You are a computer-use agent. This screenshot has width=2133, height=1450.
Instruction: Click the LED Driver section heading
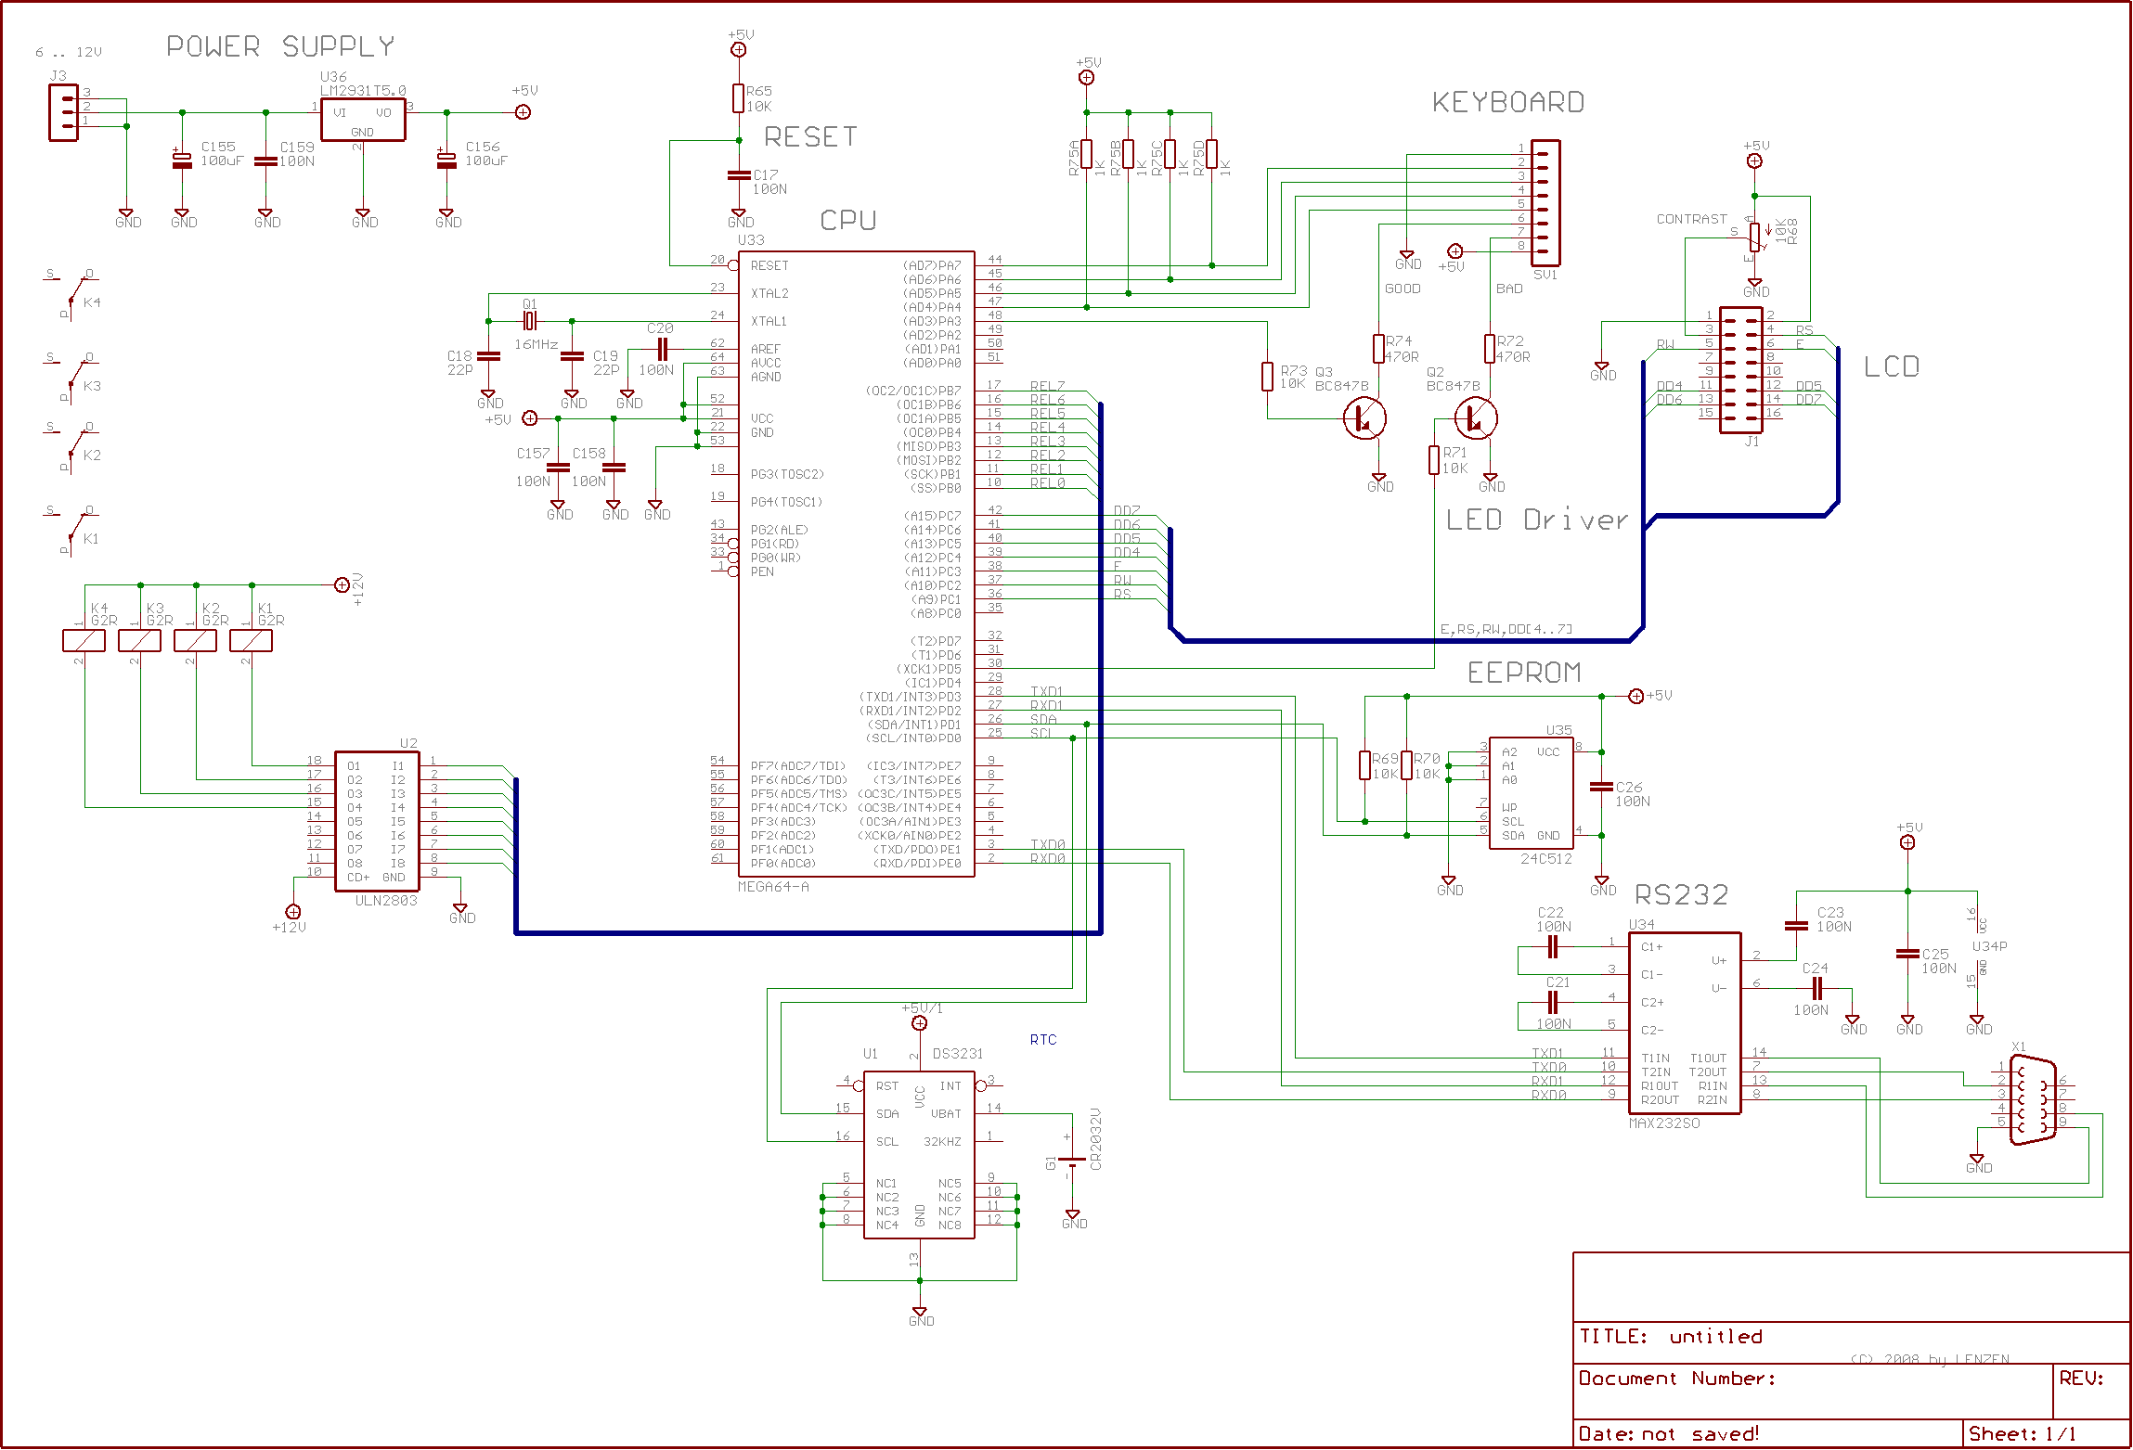[1537, 520]
